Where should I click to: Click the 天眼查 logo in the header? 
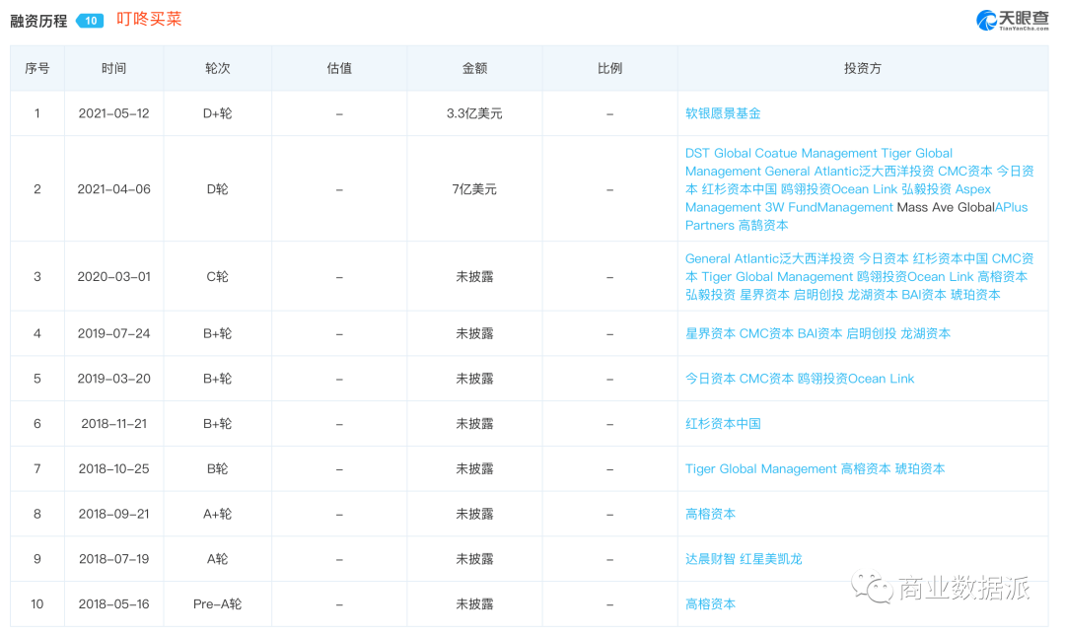[x=1012, y=21]
